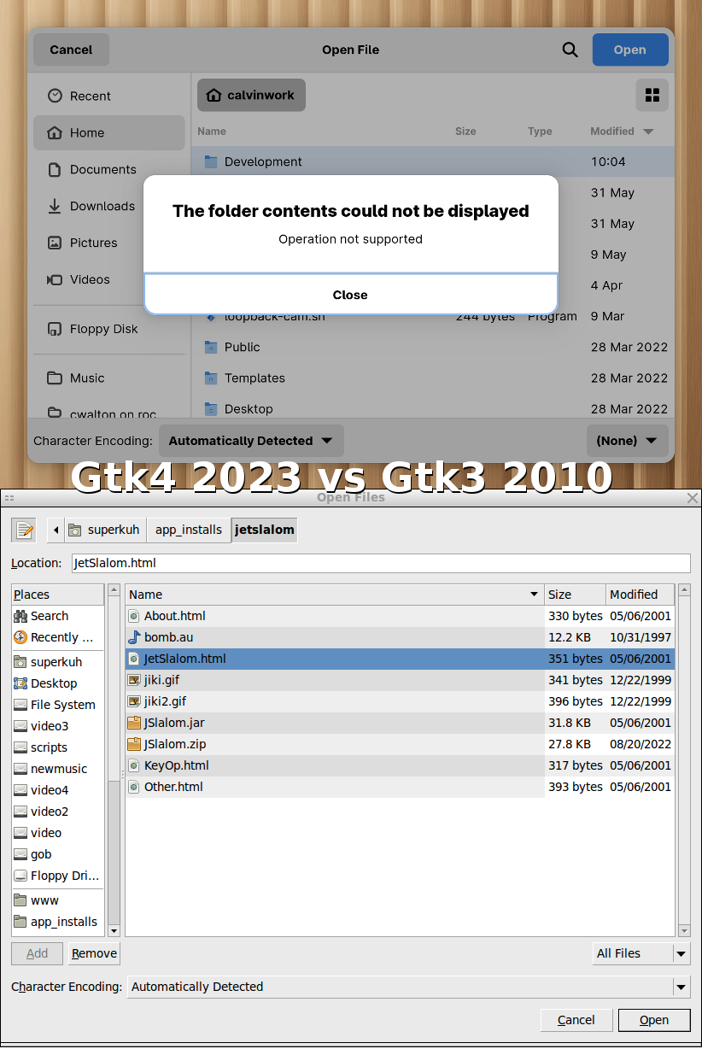Click the File System drive icon
The width and height of the screenshot is (702, 1049).
[20, 705]
